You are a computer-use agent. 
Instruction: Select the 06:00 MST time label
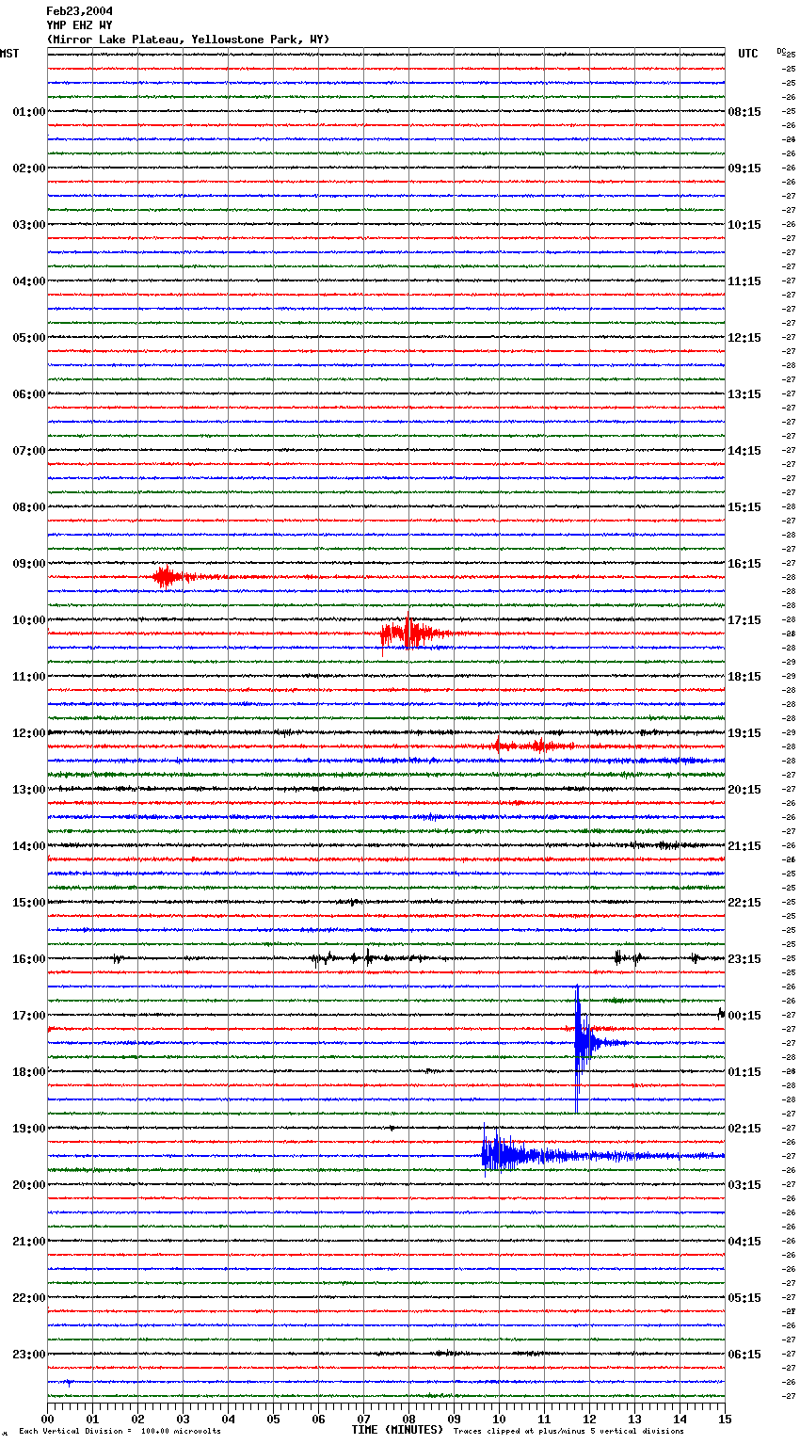[x=29, y=394]
